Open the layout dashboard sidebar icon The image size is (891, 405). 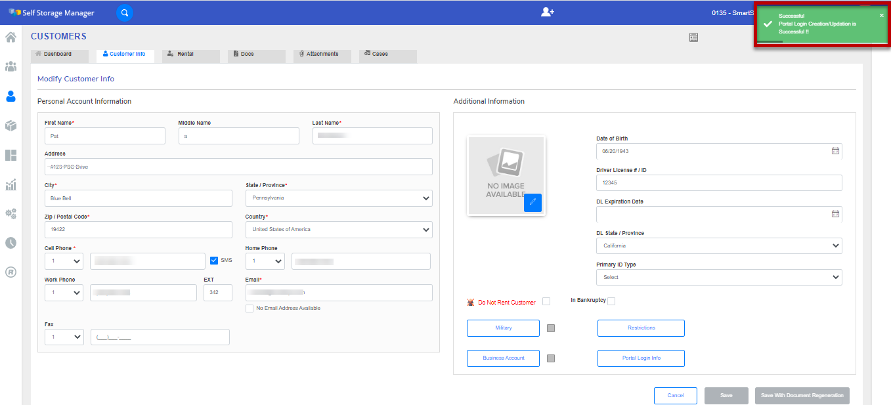click(11, 156)
